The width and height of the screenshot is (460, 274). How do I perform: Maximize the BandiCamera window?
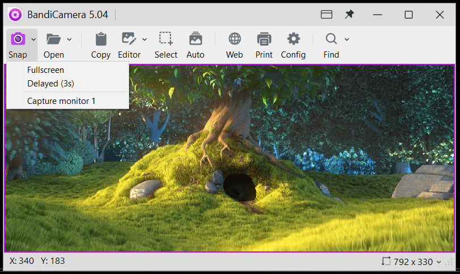(x=408, y=15)
